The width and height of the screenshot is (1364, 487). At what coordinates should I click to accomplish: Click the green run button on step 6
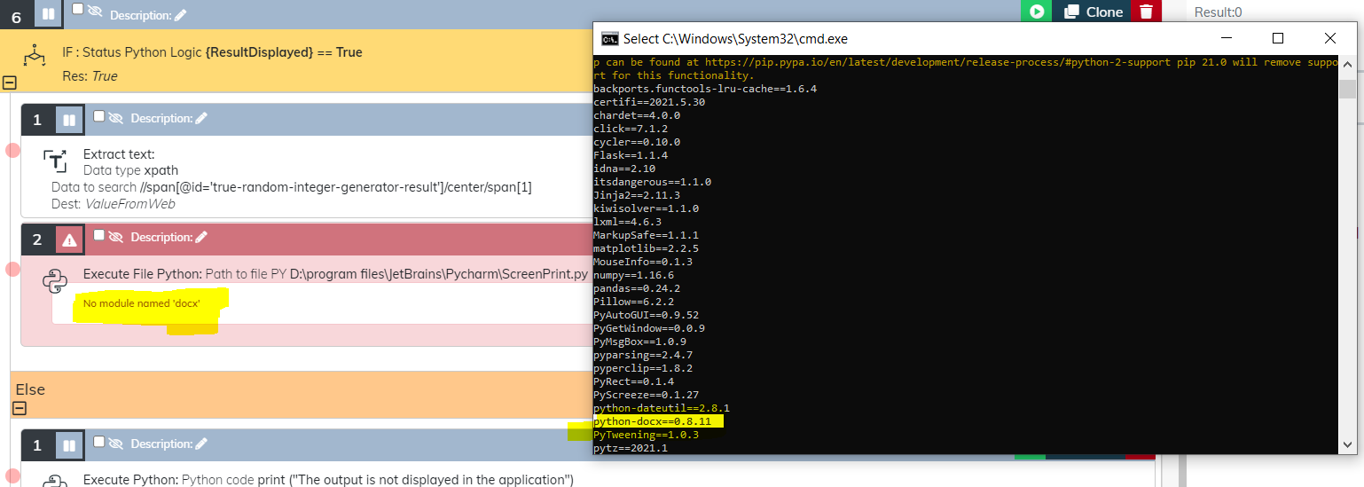click(1034, 12)
